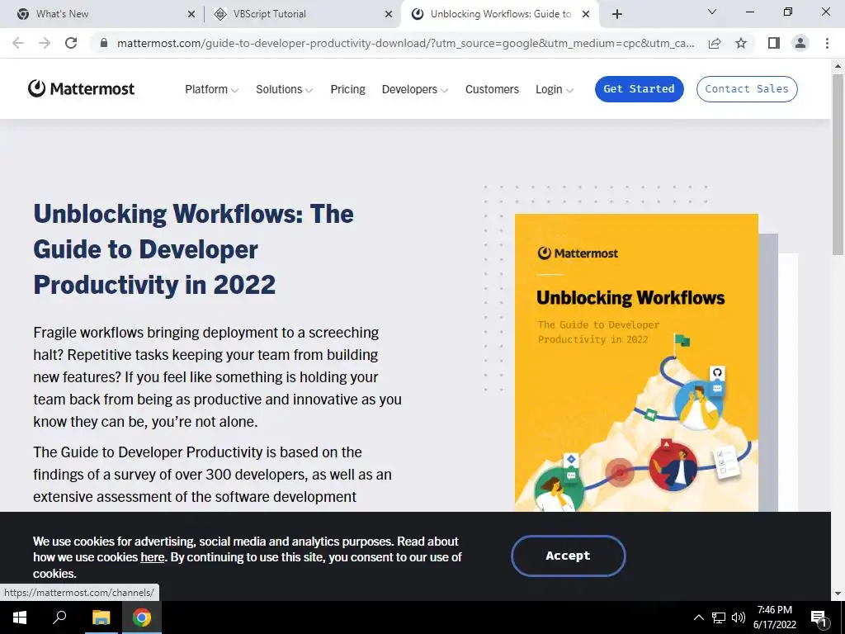Share this page via share icon
This screenshot has width=845, height=634.
point(715,43)
